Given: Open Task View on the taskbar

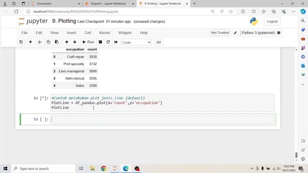Looking at the screenshot, I should (x=81, y=169).
